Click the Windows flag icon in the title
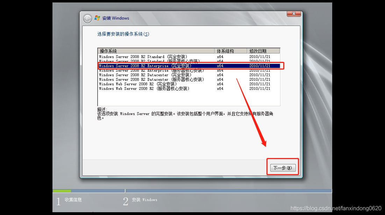 (x=97, y=18)
